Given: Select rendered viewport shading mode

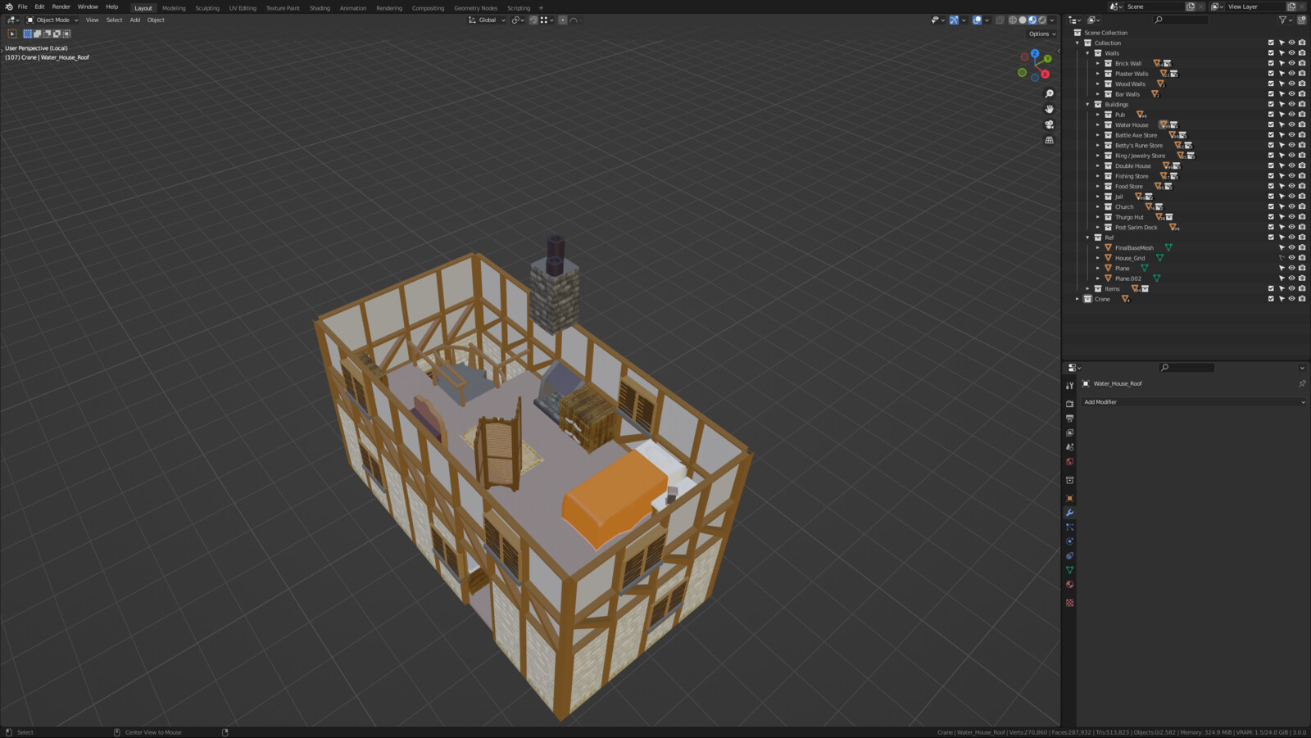Looking at the screenshot, I should point(1042,20).
